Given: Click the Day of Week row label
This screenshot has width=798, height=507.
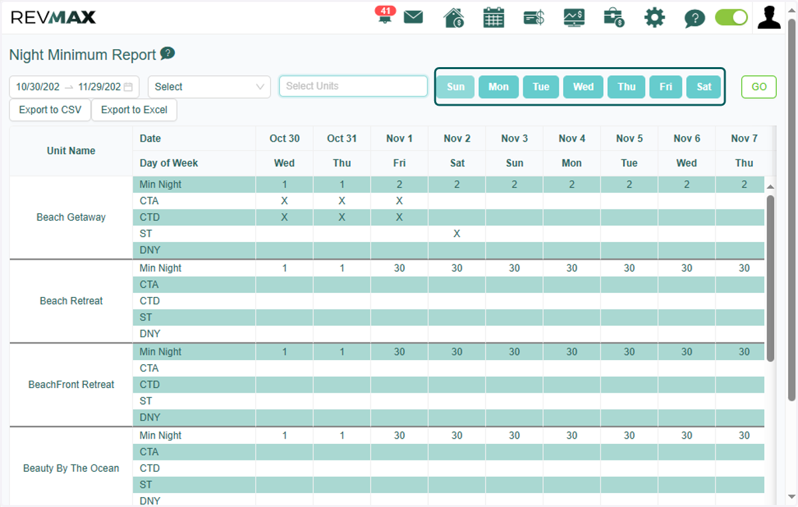Looking at the screenshot, I should pos(169,163).
